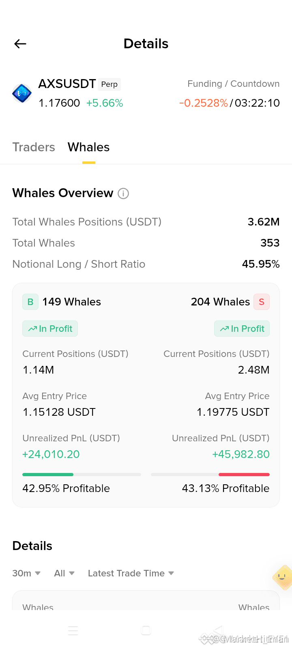Screen dimensions: 292x649
Task: Tap the back arrow icon
Action: (20, 44)
